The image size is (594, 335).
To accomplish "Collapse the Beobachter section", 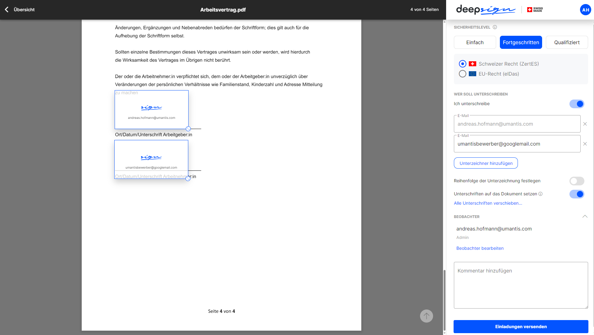I will pyautogui.click(x=585, y=216).
